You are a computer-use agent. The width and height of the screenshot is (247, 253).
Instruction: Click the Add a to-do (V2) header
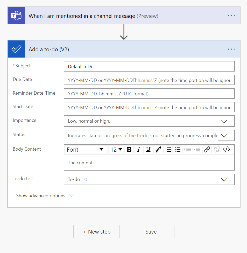point(124,49)
